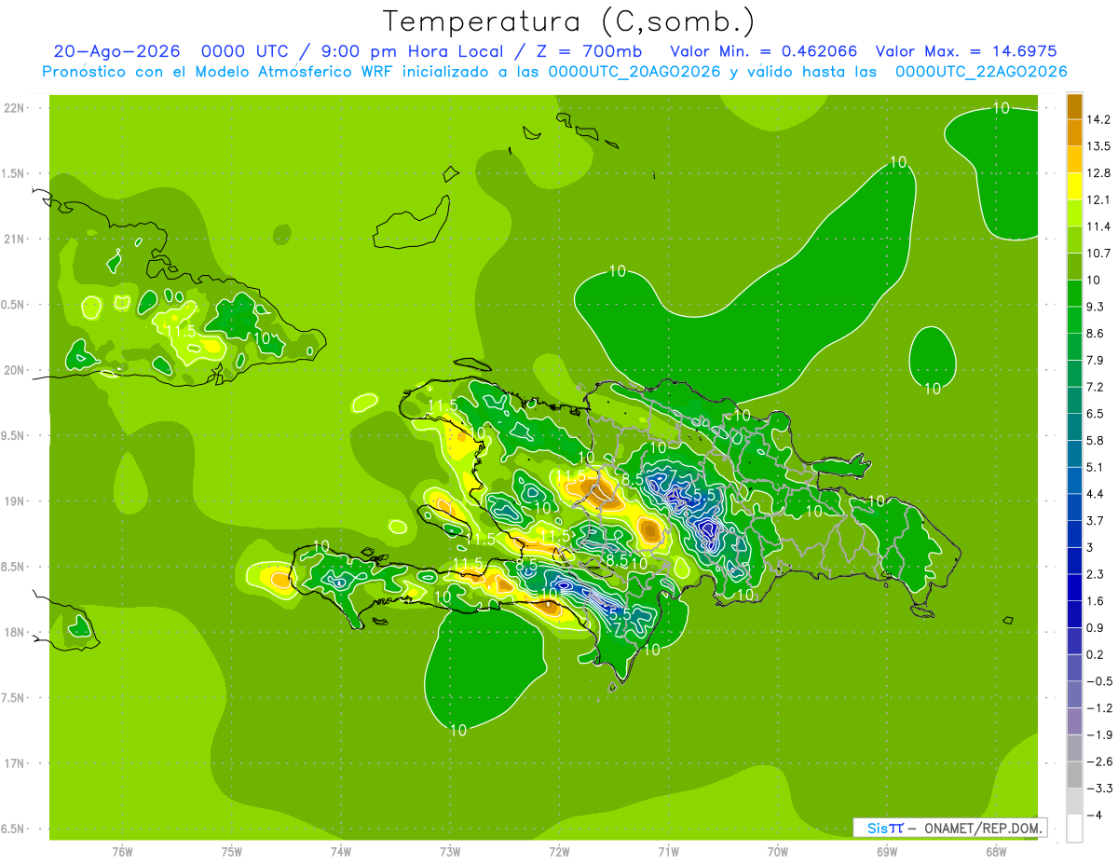Click the "76W" longitude label
Screen dimensions: 1118x864
[122, 851]
